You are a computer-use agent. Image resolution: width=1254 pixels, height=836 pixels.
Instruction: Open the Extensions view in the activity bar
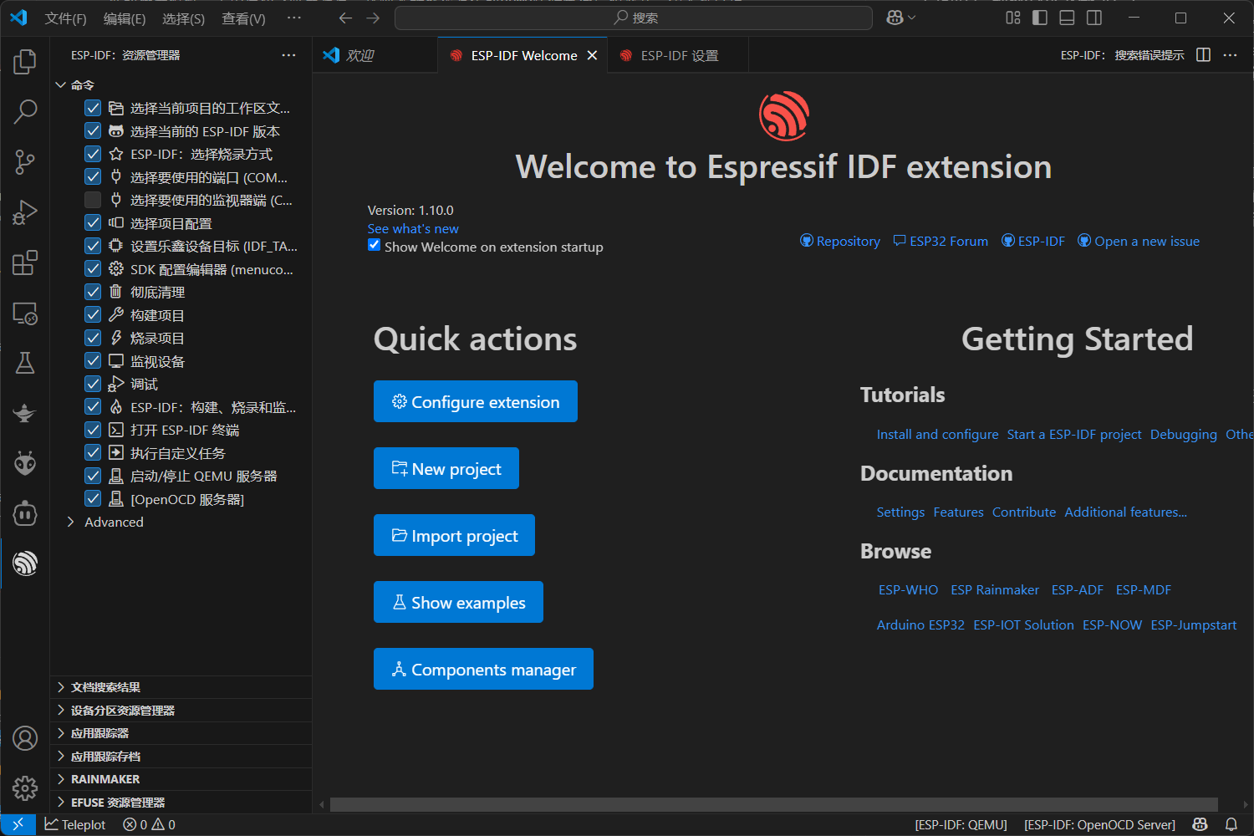pyautogui.click(x=24, y=262)
